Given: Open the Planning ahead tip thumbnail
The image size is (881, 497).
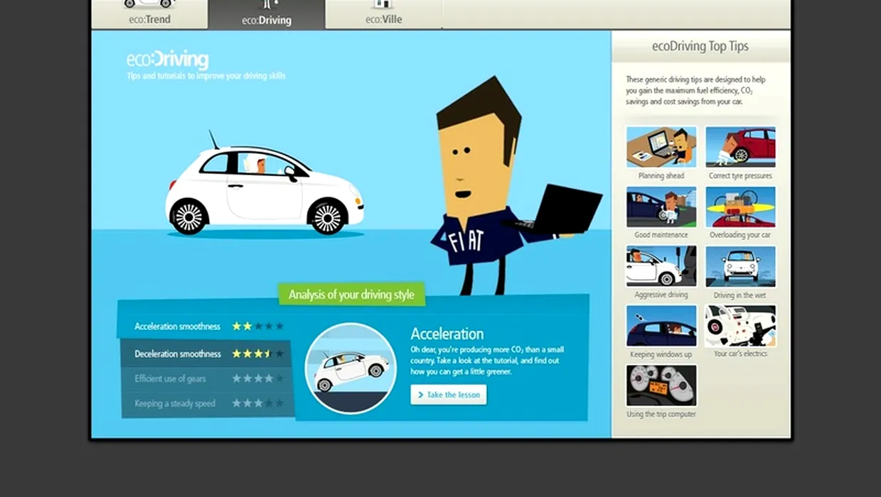Looking at the screenshot, I should tap(661, 147).
